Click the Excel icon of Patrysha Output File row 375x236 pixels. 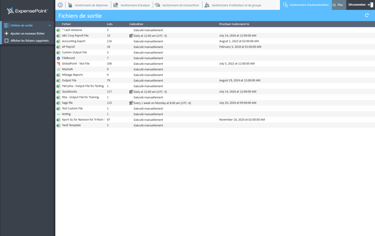(x=58, y=86)
